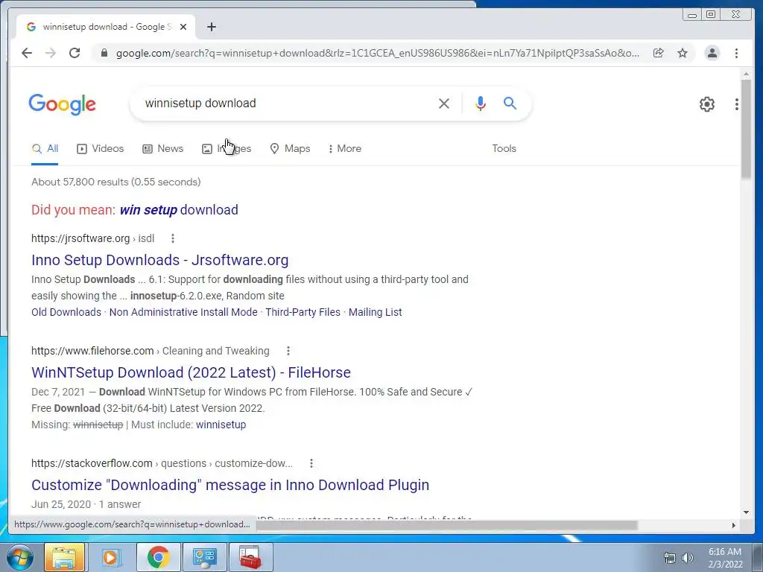
Task: Click the horizontal scrollbar thumb
Action: pyautogui.click(x=447, y=525)
